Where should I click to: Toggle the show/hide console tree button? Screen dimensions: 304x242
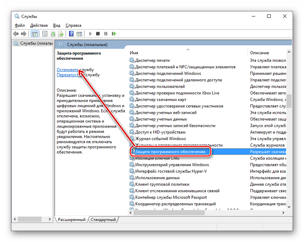coord(35,34)
